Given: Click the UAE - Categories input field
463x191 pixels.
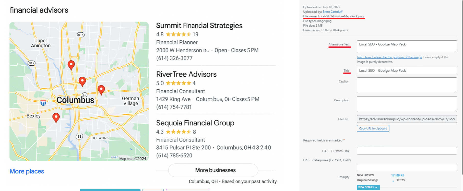Looking at the screenshot, I should pyautogui.click(x=407, y=168).
